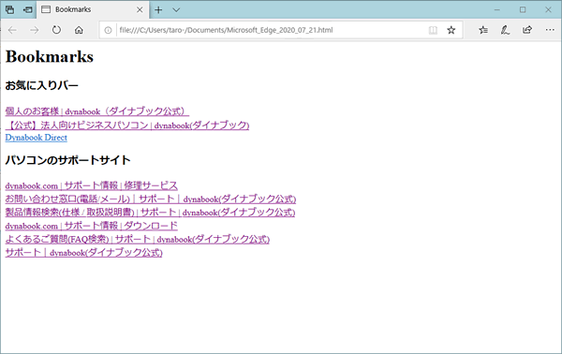Image resolution: width=562 pixels, height=354 pixels.
Task: Add notes with pen icon
Action: [x=505, y=30]
